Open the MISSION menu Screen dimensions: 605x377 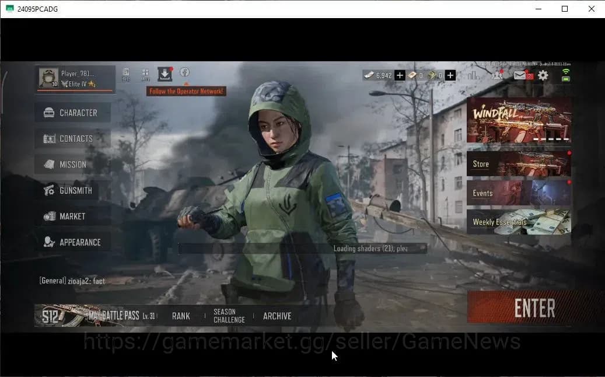(x=72, y=165)
